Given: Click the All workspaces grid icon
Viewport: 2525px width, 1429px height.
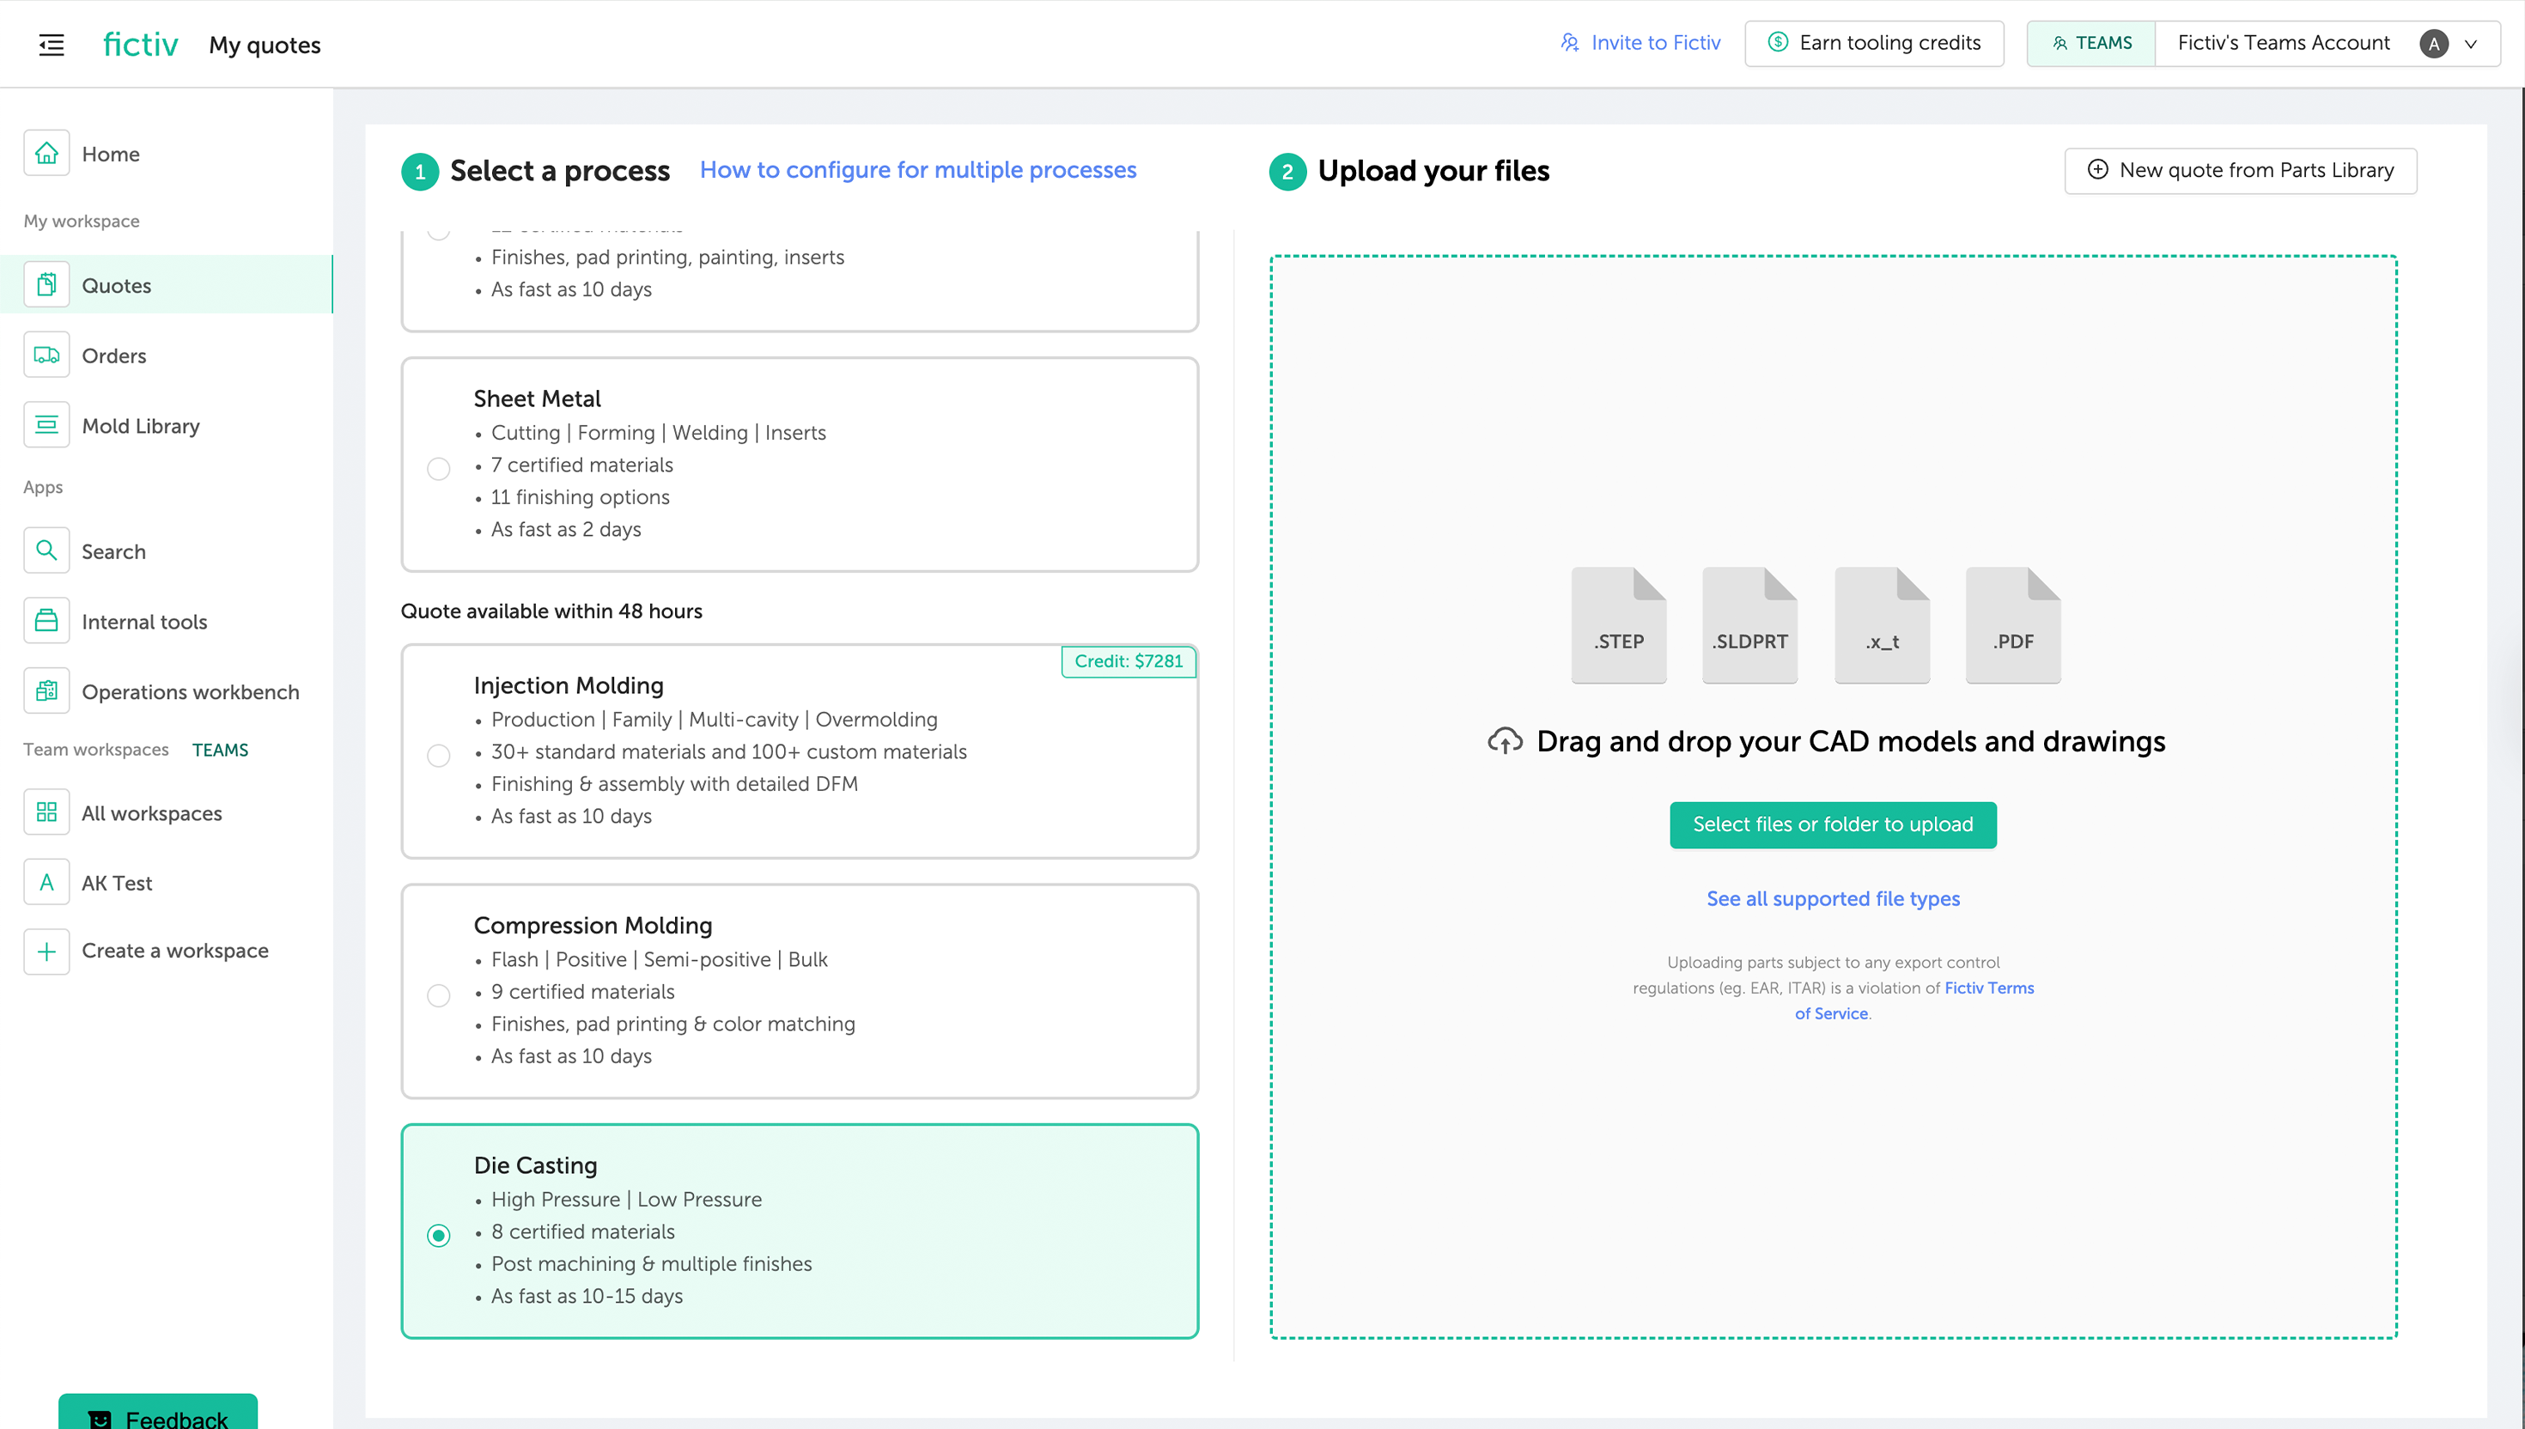Looking at the screenshot, I should 46,812.
